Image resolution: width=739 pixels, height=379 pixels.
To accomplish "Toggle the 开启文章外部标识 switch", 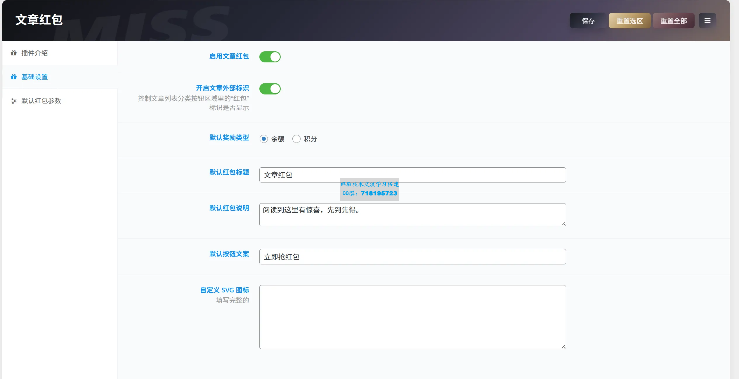I will pos(270,89).
